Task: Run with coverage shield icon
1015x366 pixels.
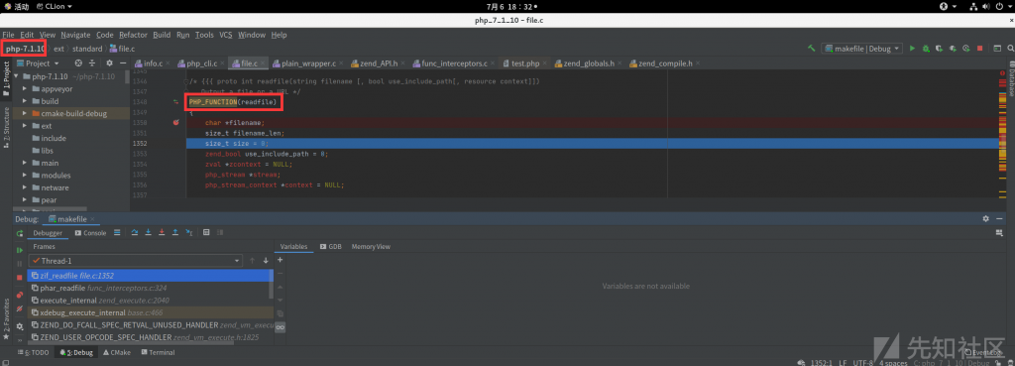Action: click(x=940, y=49)
